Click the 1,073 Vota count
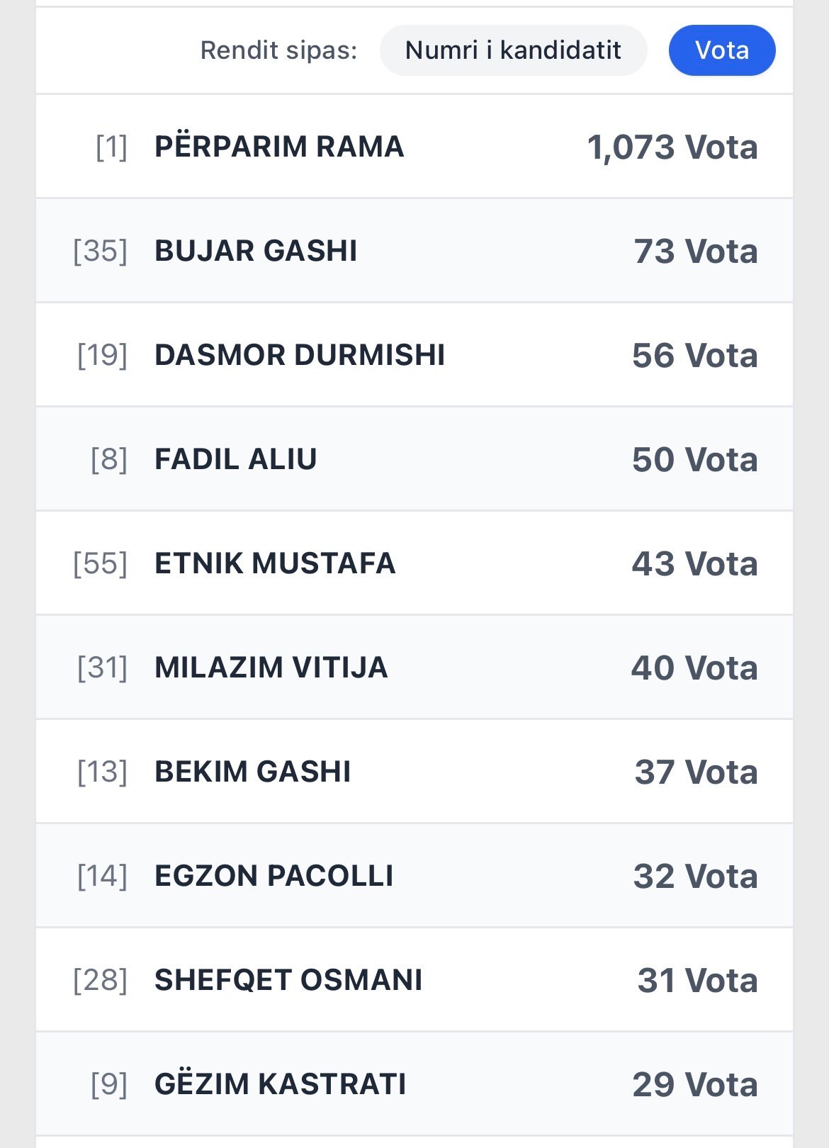The image size is (829, 1148). pos(672,147)
